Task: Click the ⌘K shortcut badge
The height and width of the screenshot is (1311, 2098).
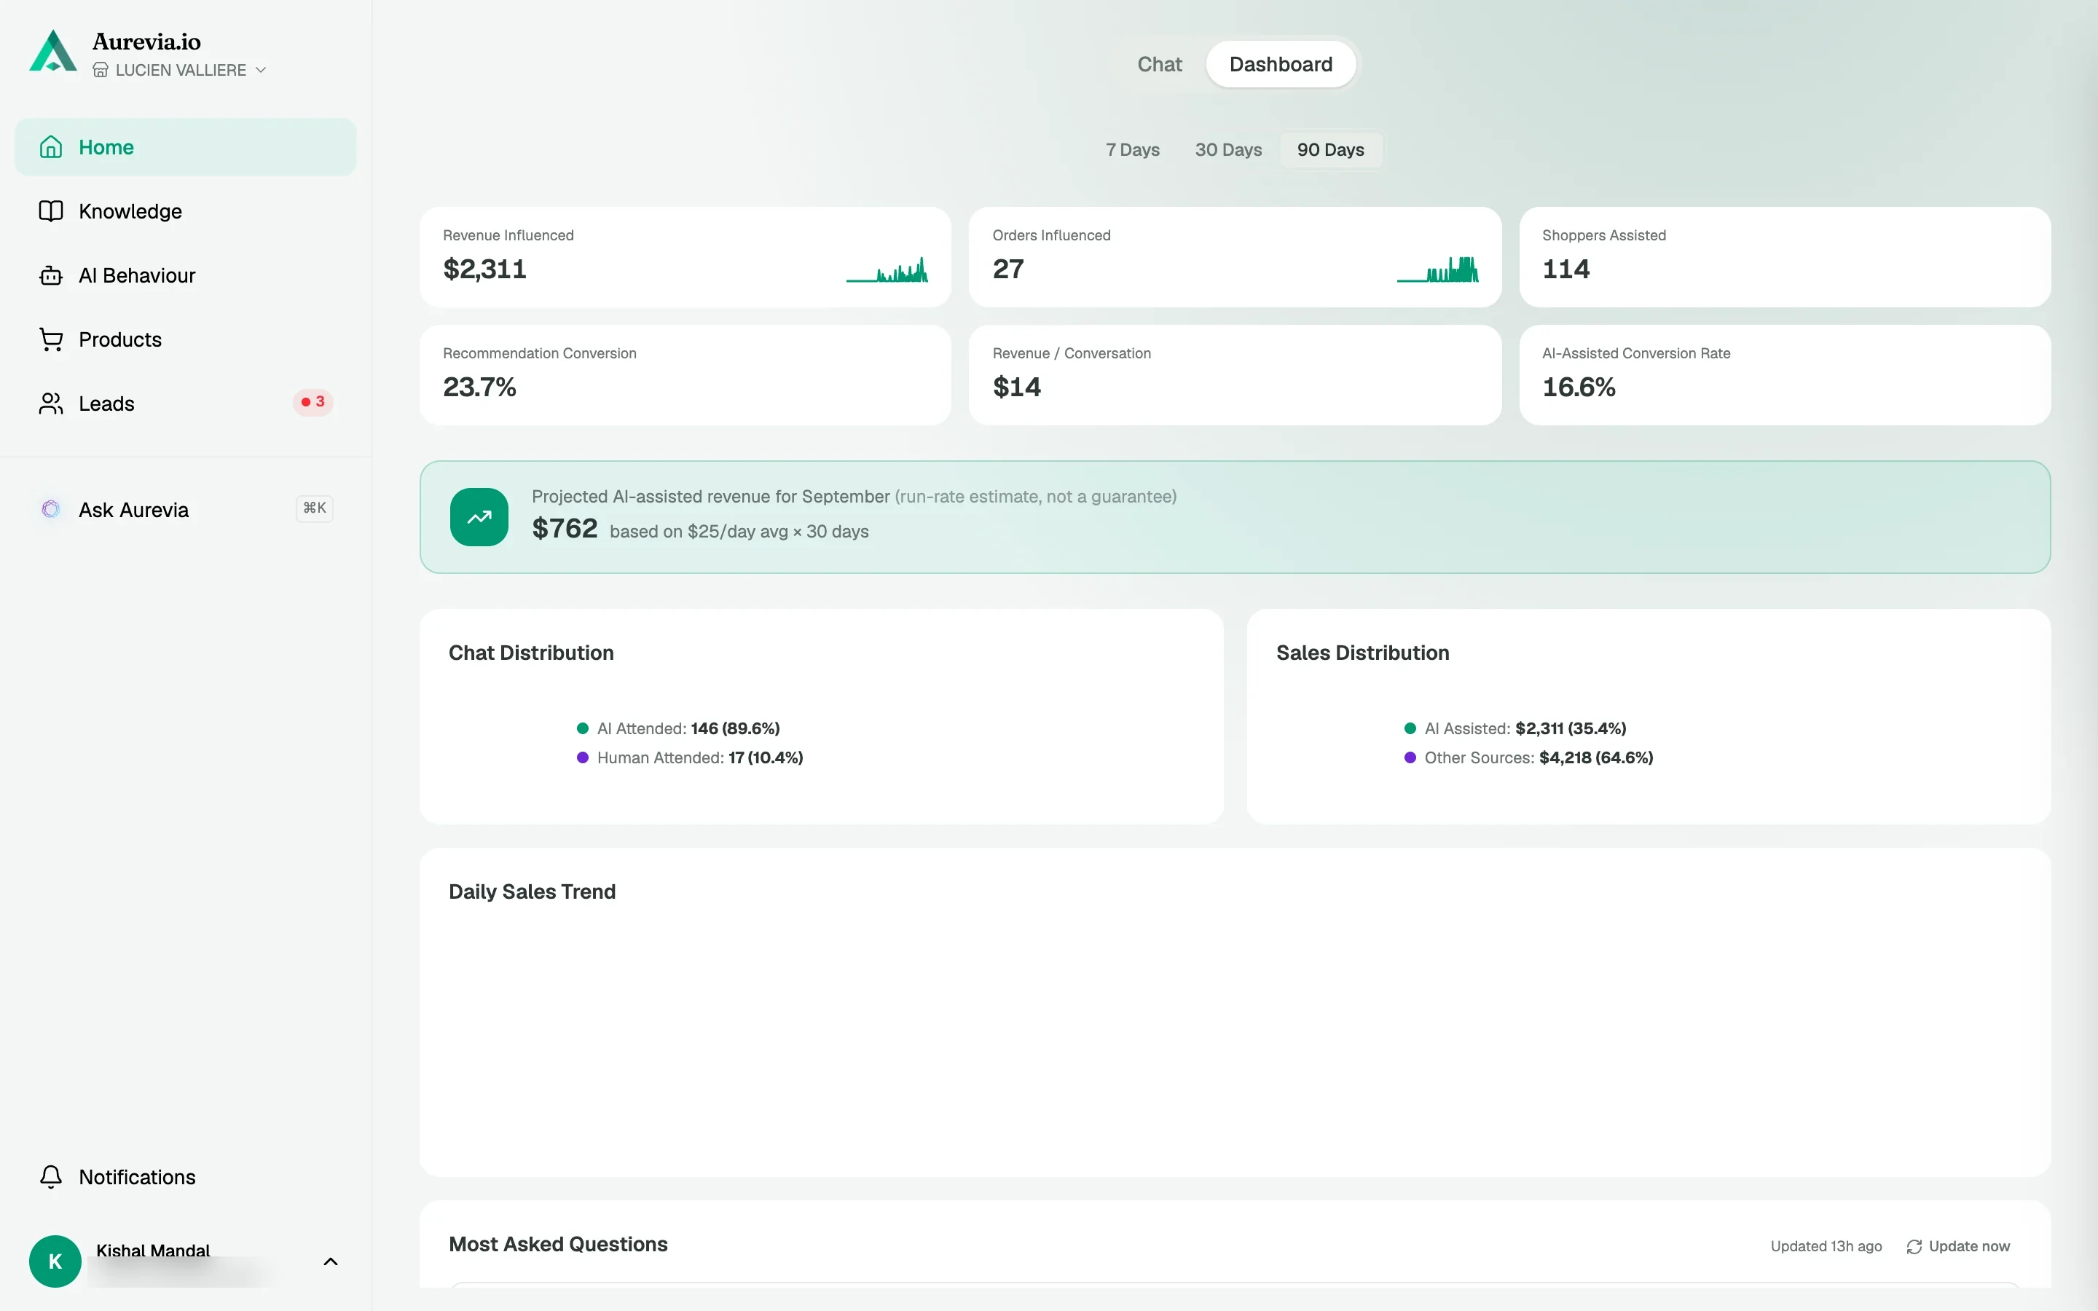Action: click(x=315, y=508)
